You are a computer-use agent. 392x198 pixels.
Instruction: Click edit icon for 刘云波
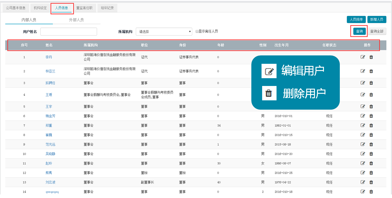pos(363,182)
